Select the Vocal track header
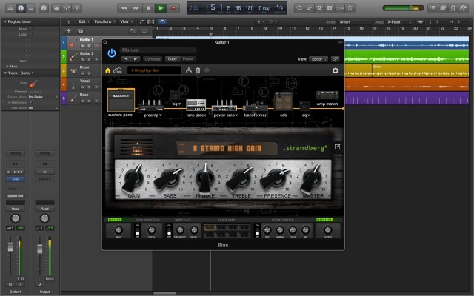Viewport: 474px width, 296px height. [81, 84]
